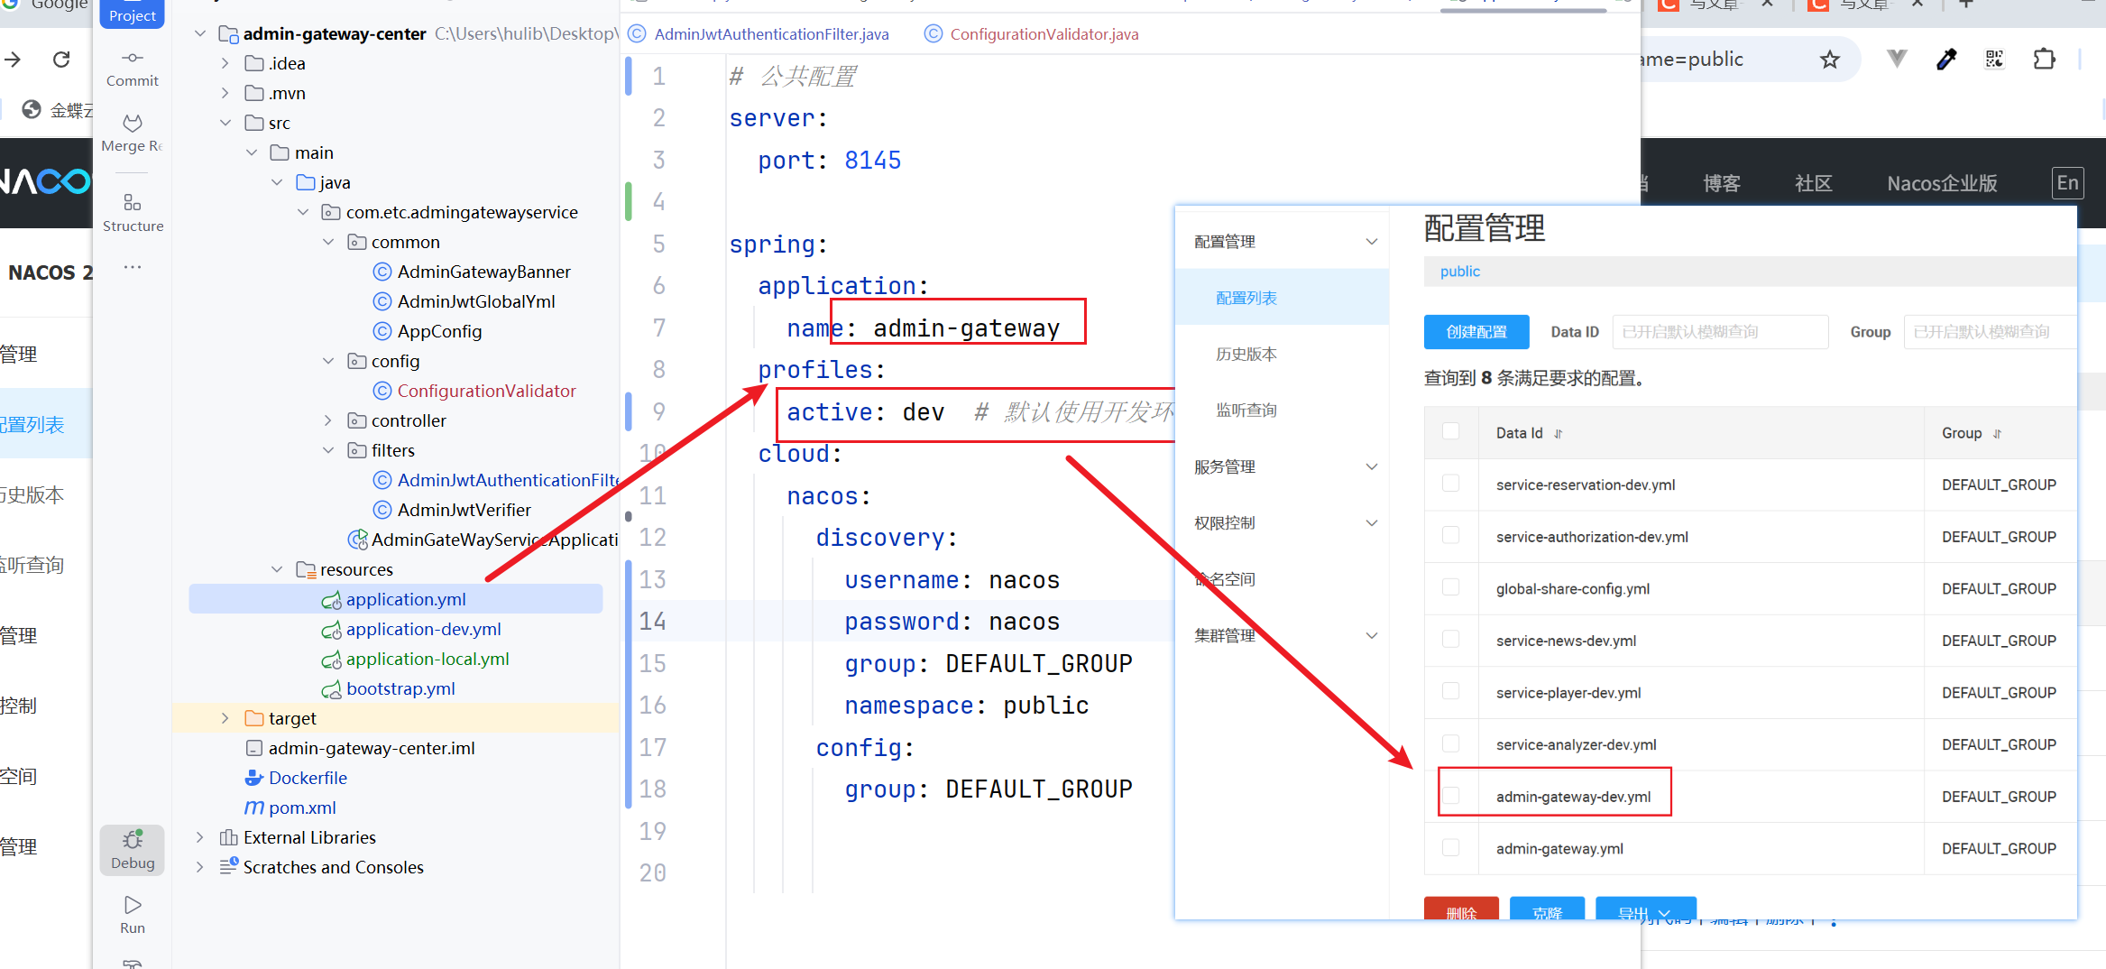Open Nacos企业版 nav link
Image resolution: width=2106 pixels, height=969 pixels.
click(x=1942, y=183)
